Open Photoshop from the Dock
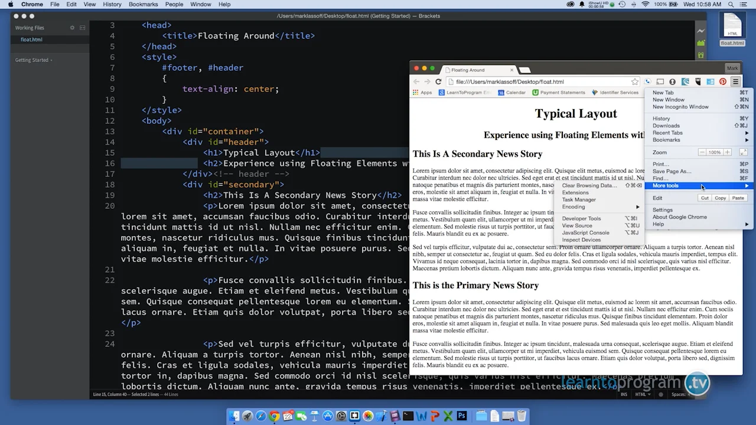756x425 pixels. click(x=462, y=416)
